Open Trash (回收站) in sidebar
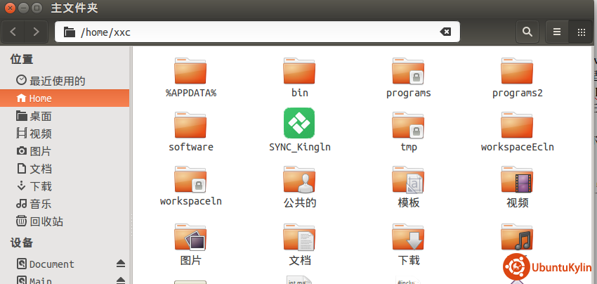 [46, 221]
